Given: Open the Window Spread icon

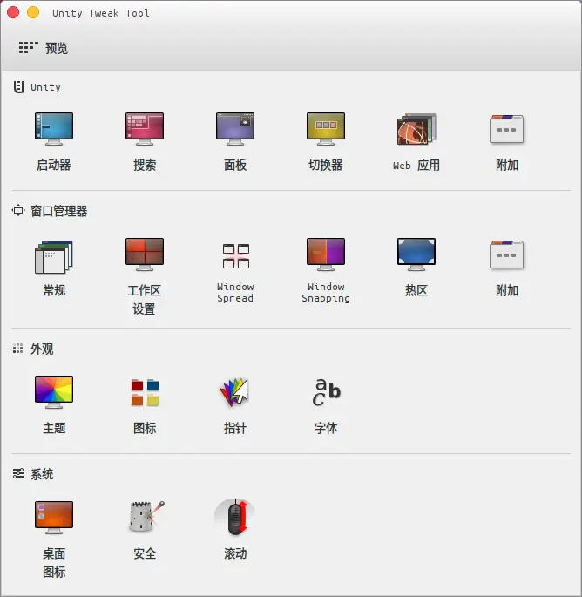Looking at the screenshot, I should click(235, 256).
